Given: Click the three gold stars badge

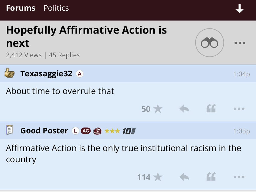Looking at the screenshot, I should [112, 131].
